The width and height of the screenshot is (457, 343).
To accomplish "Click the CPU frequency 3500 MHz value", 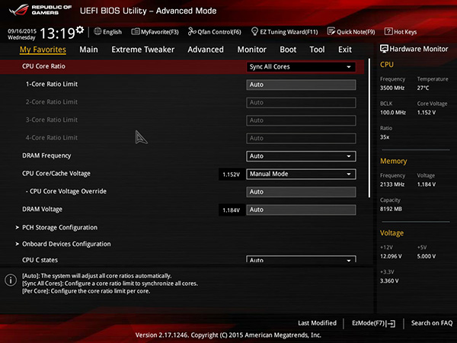I will (392, 88).
